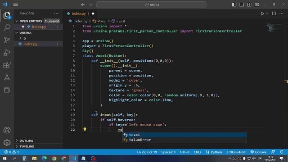
Task: Open the Search view in activity bar
Action: point(7,27)
